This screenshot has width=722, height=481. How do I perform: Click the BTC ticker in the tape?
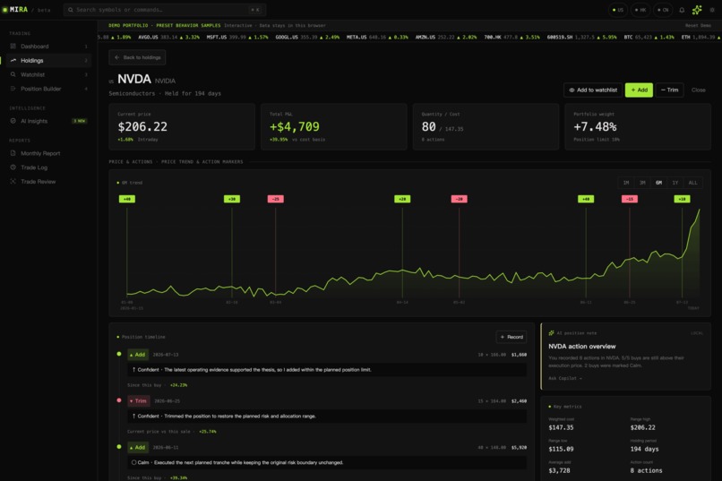[649, 38]
